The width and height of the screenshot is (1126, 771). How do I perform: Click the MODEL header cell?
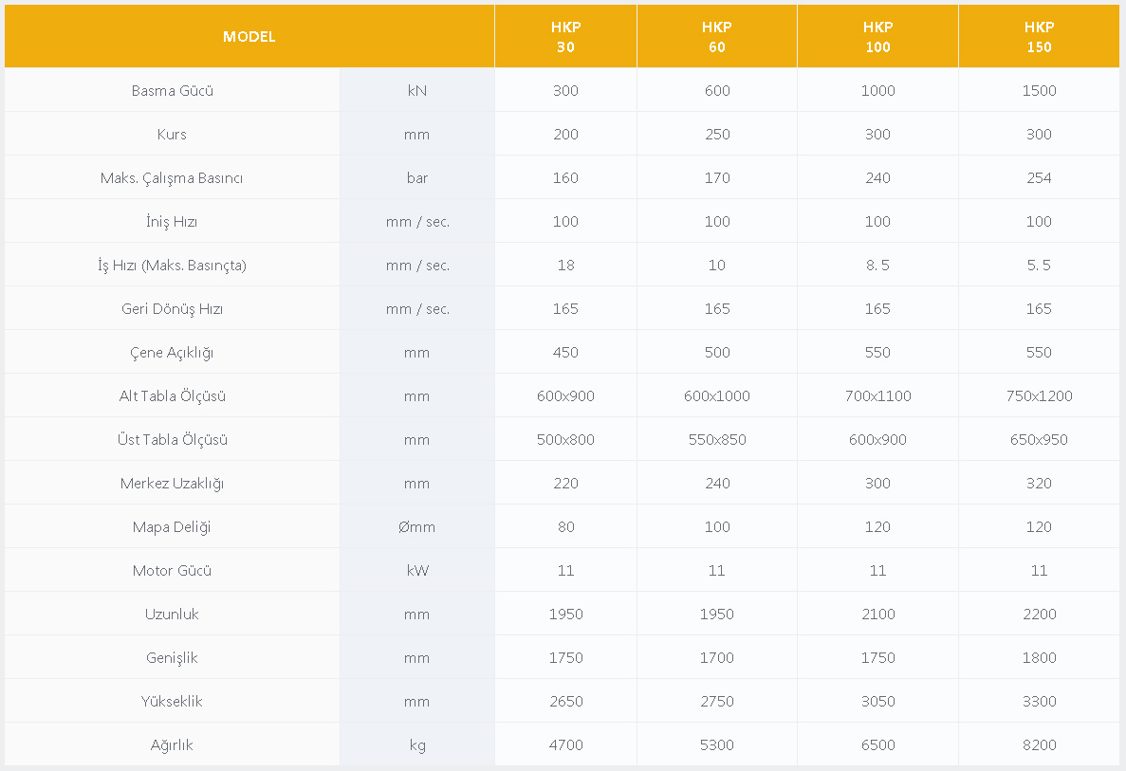[249, 37]
